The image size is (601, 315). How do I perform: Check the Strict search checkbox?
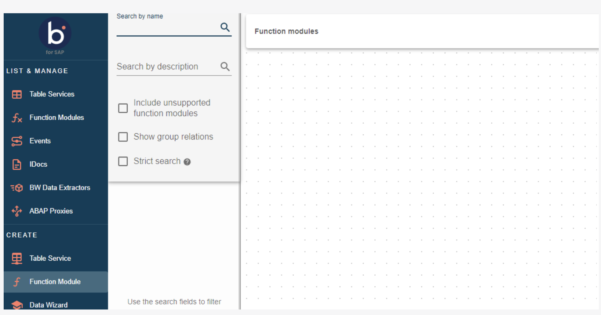(123, 162)
